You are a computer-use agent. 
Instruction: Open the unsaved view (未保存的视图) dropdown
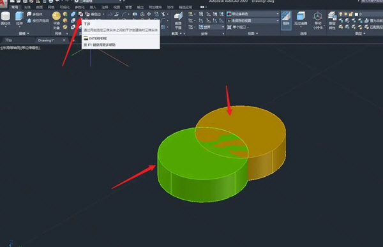[253, 21]
